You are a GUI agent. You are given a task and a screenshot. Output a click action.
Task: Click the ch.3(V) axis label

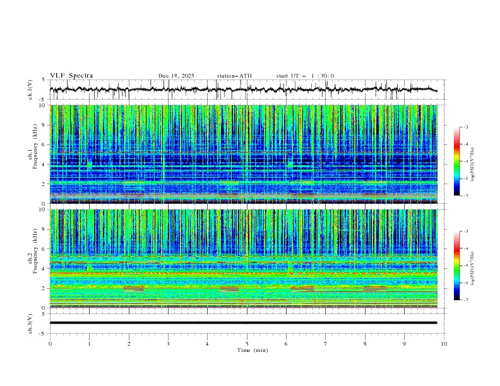(31, 323)
